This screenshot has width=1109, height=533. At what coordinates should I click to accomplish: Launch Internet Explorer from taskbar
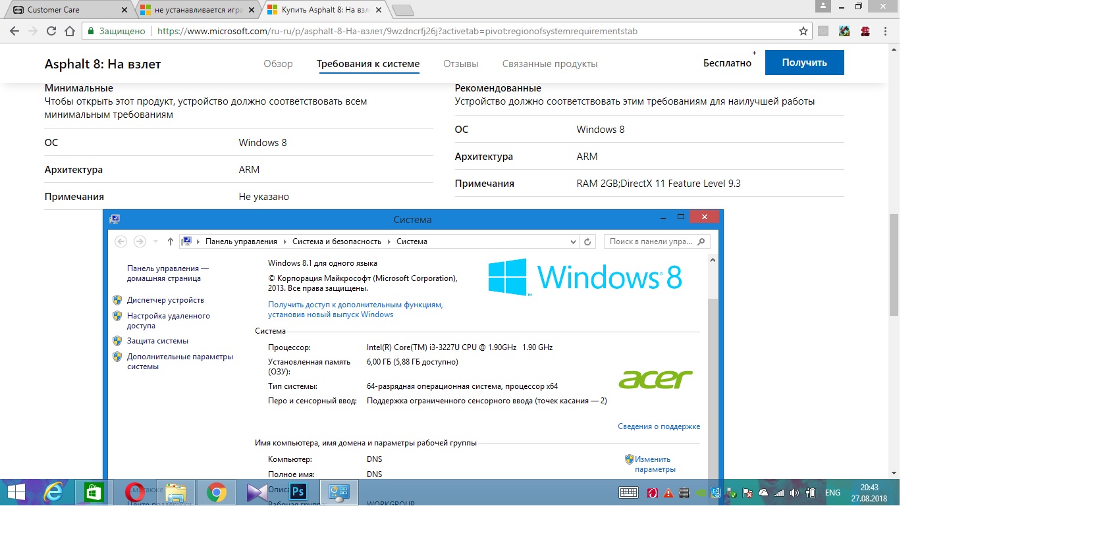click(x=53, y=492)
